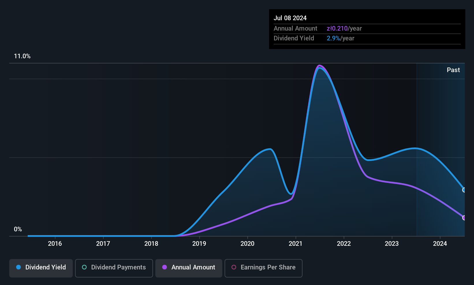Toggle the Dividend Yield series
The image size is (474, 285).
(x=41, y=268)
